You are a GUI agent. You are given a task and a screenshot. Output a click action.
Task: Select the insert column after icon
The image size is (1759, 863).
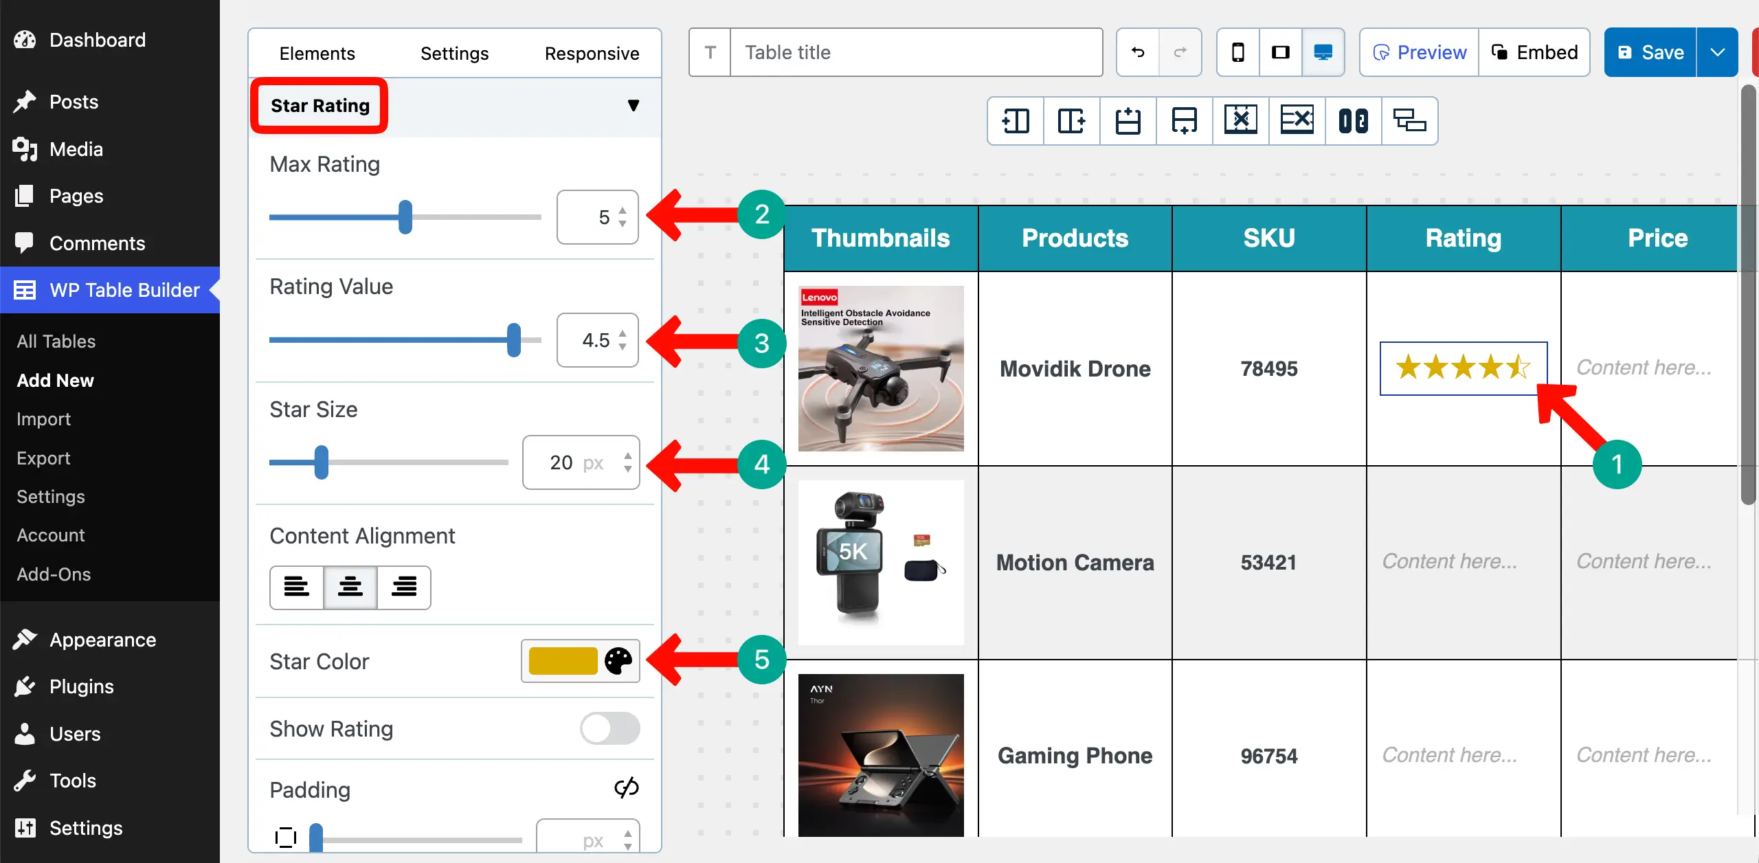click(x=1071, y=120)
